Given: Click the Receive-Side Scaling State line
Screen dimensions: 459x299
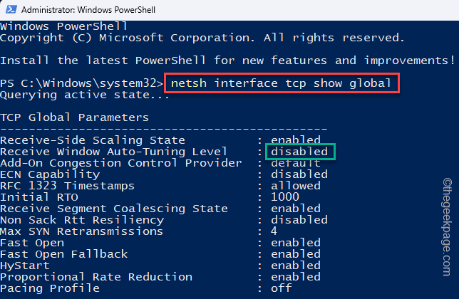Looking at the screenshot, I should click(93, 140).
